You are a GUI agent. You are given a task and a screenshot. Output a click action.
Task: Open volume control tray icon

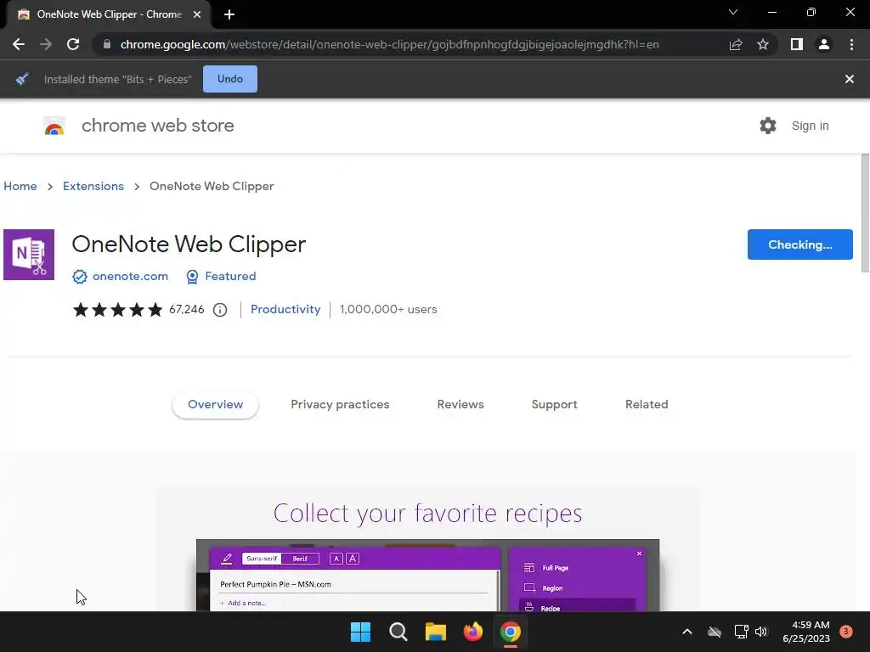[761, 632]
